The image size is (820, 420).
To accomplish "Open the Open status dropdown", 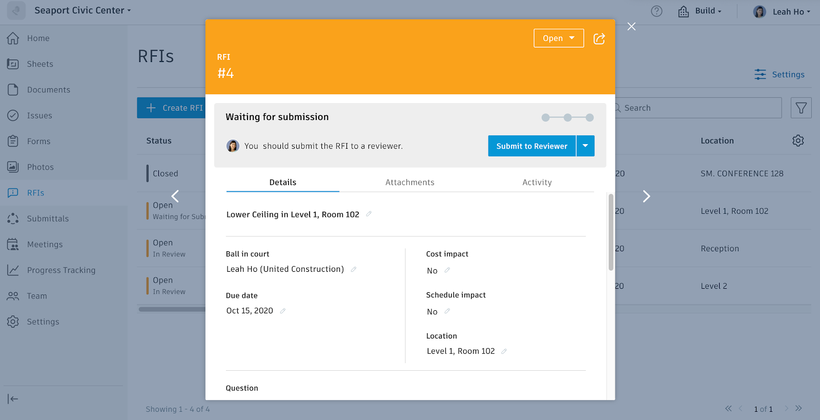I will [x=559, y=38].
